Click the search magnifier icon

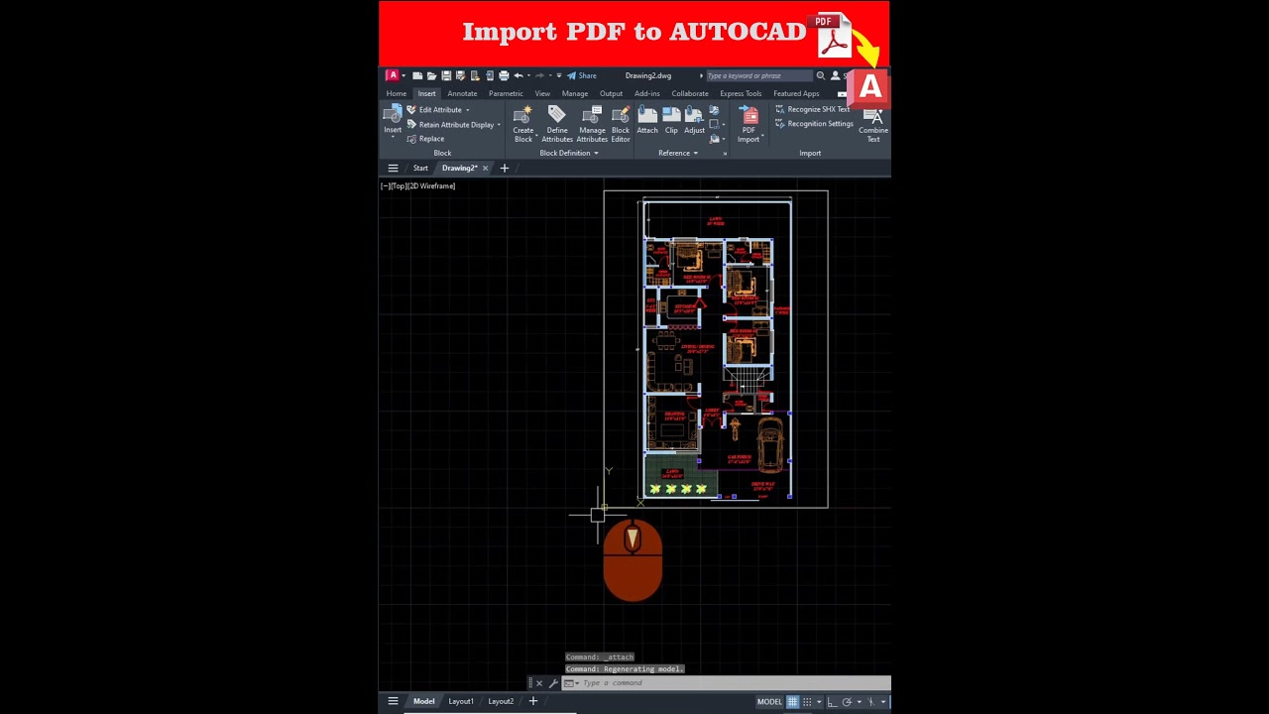(x=820, y=75)
